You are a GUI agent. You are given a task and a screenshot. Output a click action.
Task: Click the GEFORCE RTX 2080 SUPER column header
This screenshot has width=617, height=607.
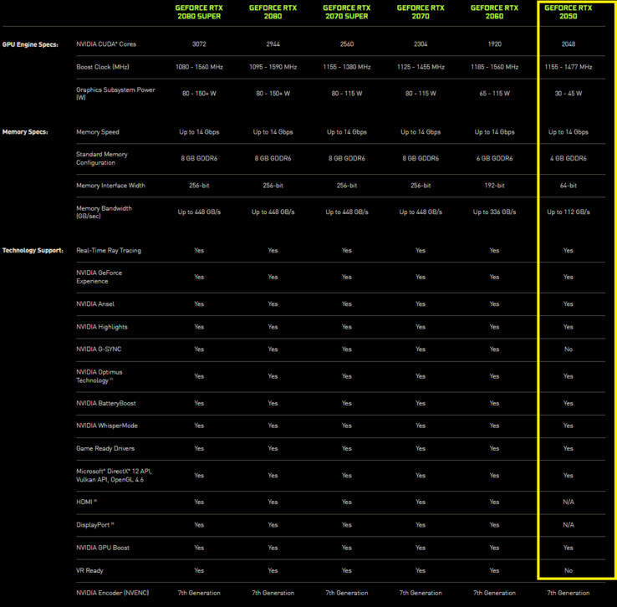[199, 13]
